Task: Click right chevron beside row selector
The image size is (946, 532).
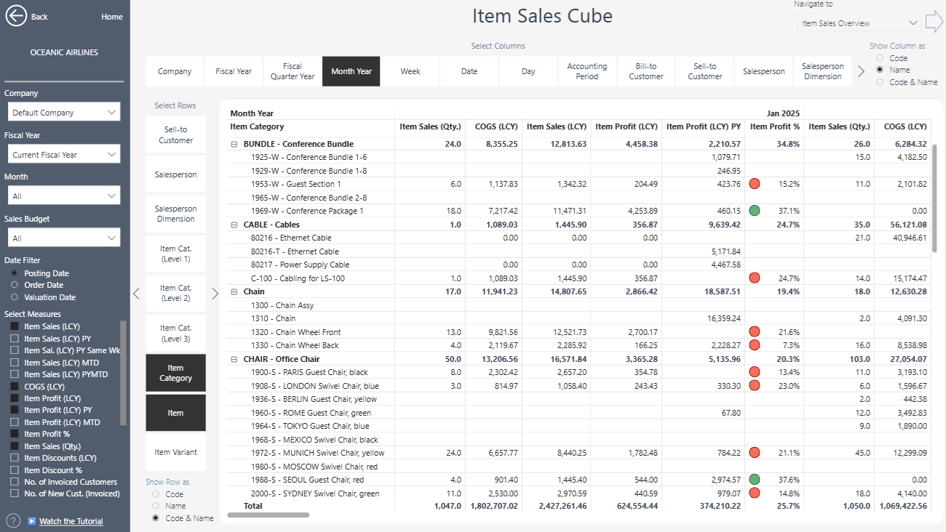Action: pyautogui.click(x=215, y=294)
